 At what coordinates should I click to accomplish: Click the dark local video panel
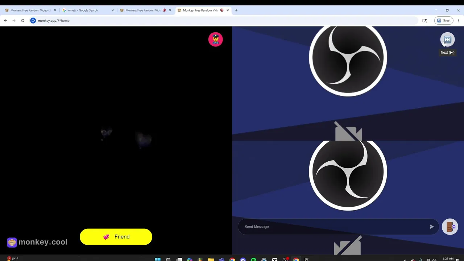tap(116, 140)
